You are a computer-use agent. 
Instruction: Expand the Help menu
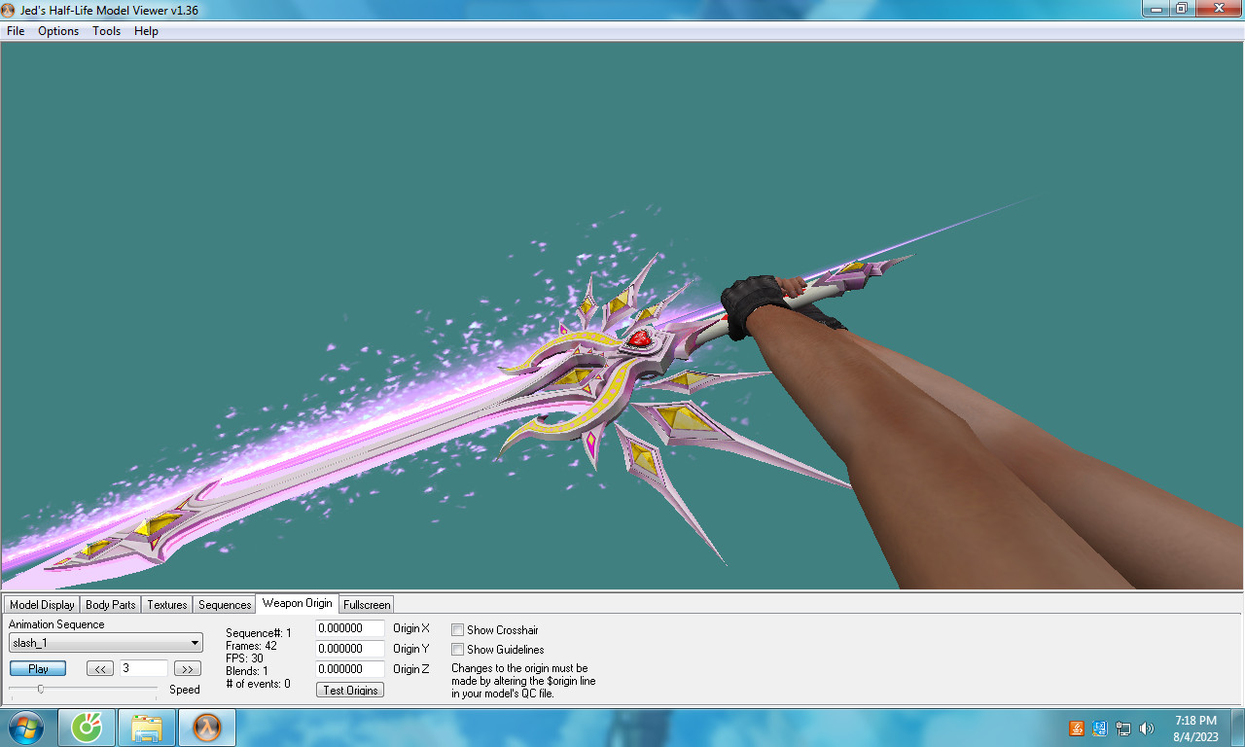click(x=146, y=31)
